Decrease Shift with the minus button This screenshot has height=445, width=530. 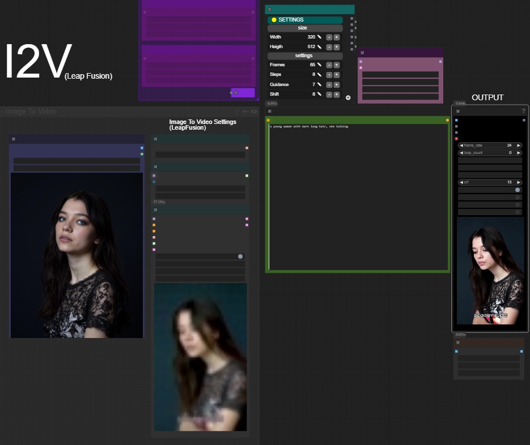tap(329, 95)
